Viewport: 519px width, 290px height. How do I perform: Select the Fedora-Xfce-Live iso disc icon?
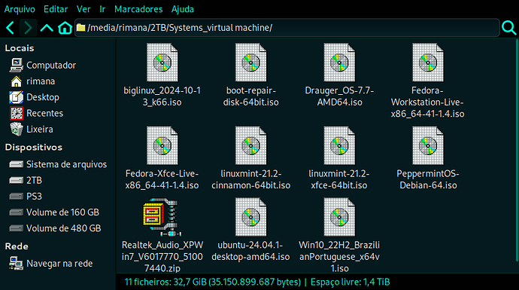click(x=162, y=145)
